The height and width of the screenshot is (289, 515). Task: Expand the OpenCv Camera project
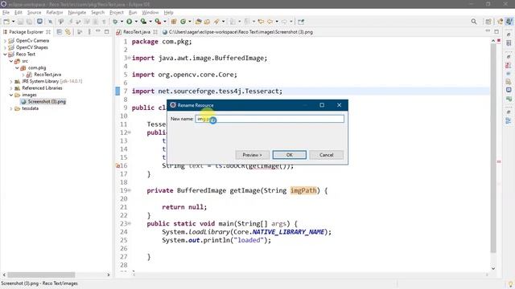(x=5, y=41)
